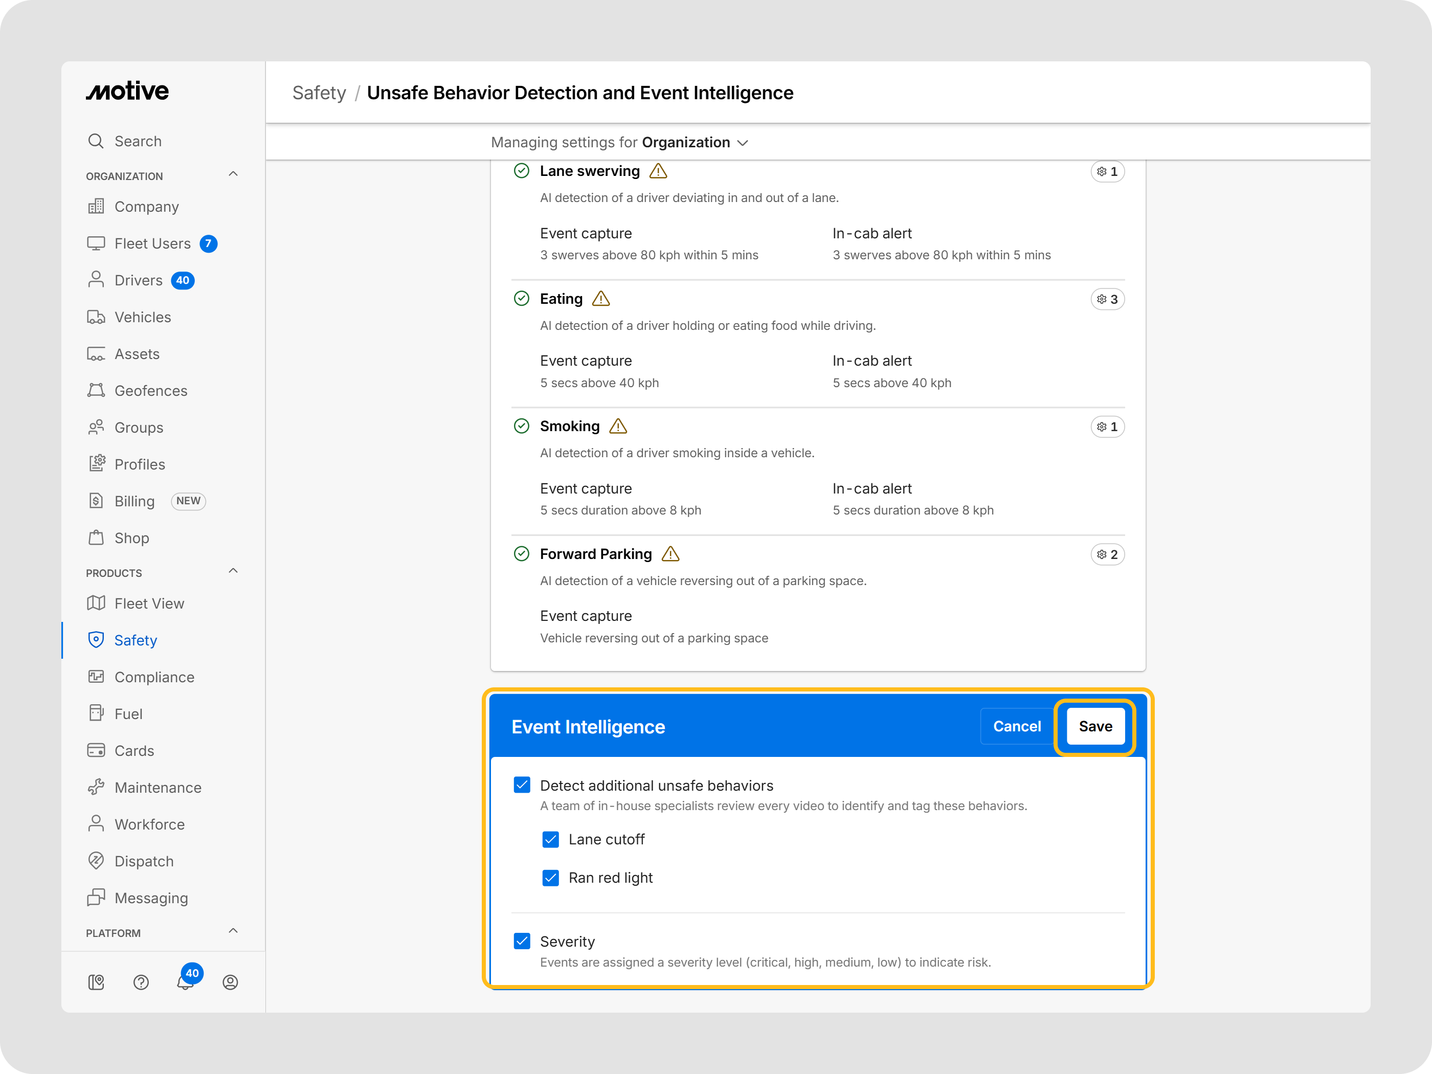Disable the Severity checkbox

(522, 941)
